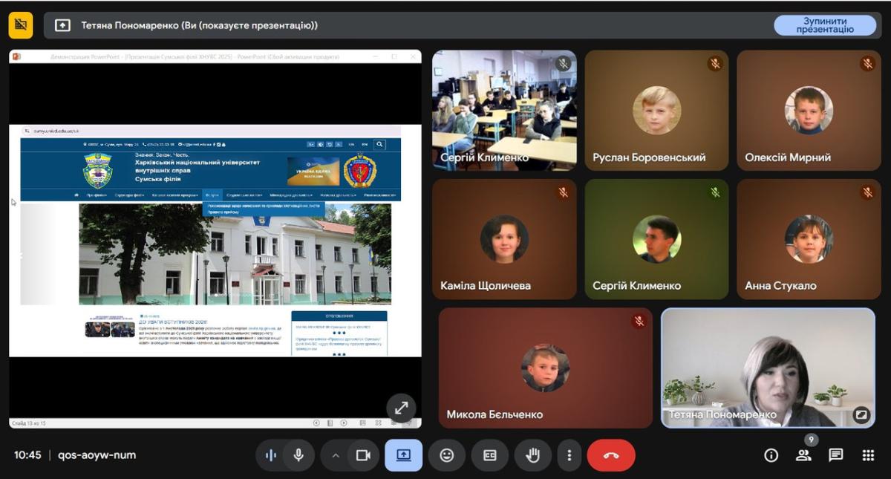Screen dimensions: 891x479
Task: Open audio settings chevron next to camera
Action: [x=336, y=455]
